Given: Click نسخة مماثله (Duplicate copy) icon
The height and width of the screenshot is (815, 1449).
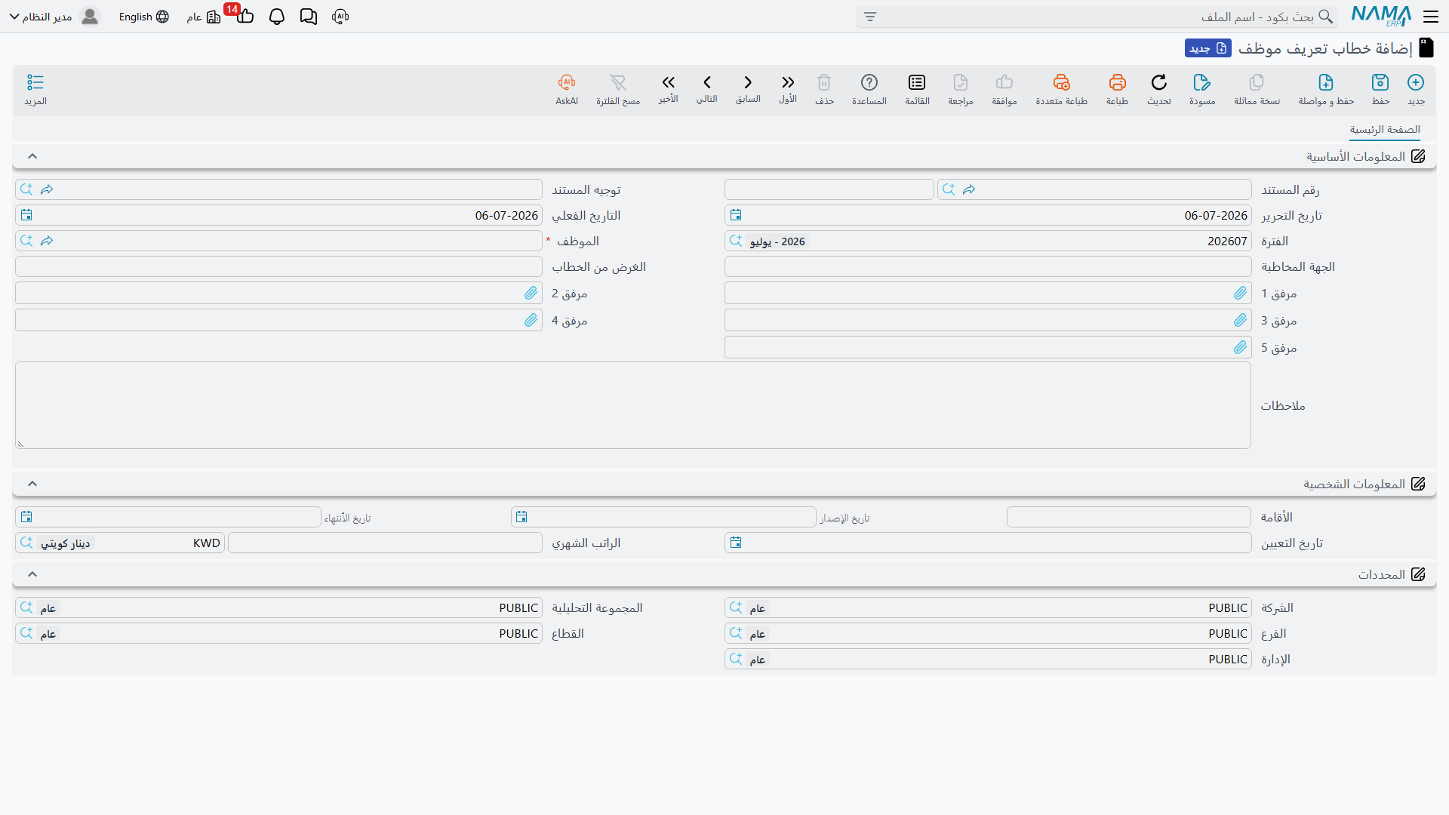Looking at the screenshot, I should pos(1257,82).
